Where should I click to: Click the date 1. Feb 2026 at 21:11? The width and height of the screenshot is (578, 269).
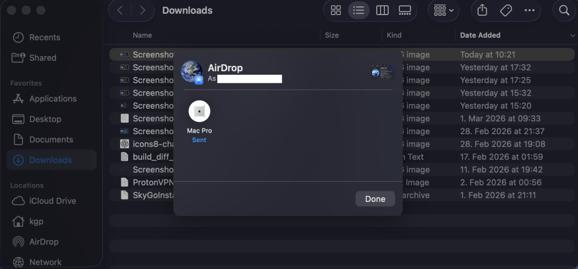click(498, 195)
